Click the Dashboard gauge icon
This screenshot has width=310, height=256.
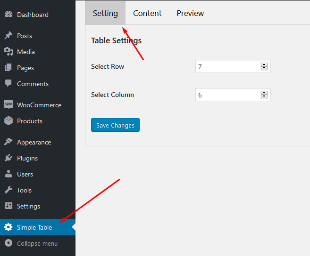[x=8, y=15]
